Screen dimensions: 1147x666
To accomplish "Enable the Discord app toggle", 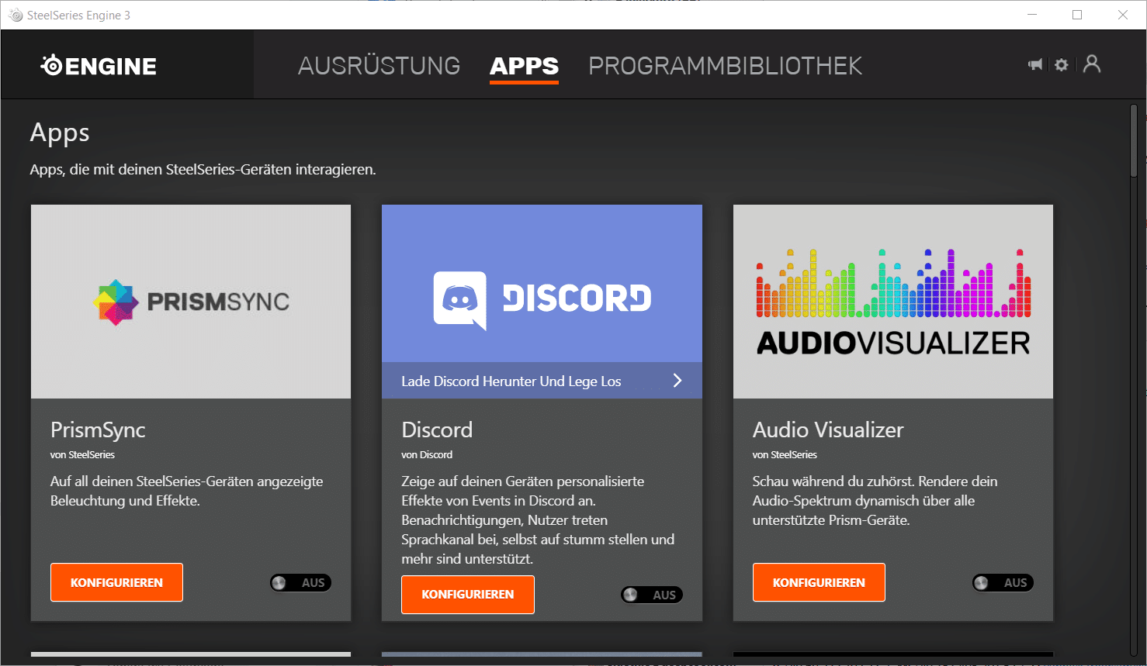I will click(652, 595).
